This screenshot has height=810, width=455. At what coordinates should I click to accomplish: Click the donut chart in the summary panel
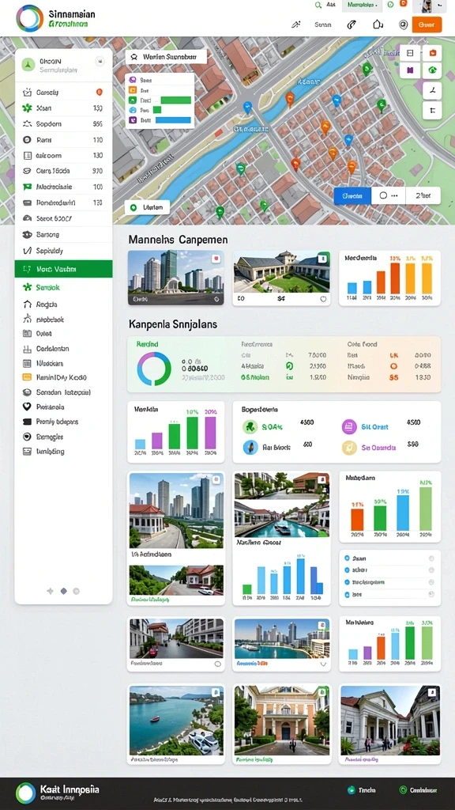pos(154,369)
